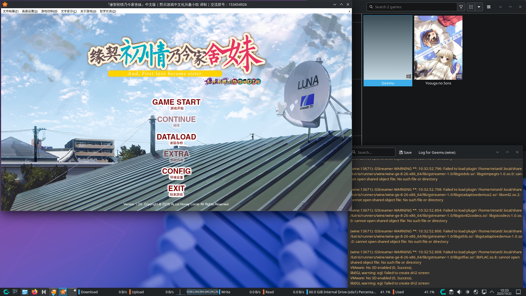This screenshot has height=296, width=526.
Task: Switch to grid view icon in Lutris
Action: pyautogui.click(x=471, y=7)
